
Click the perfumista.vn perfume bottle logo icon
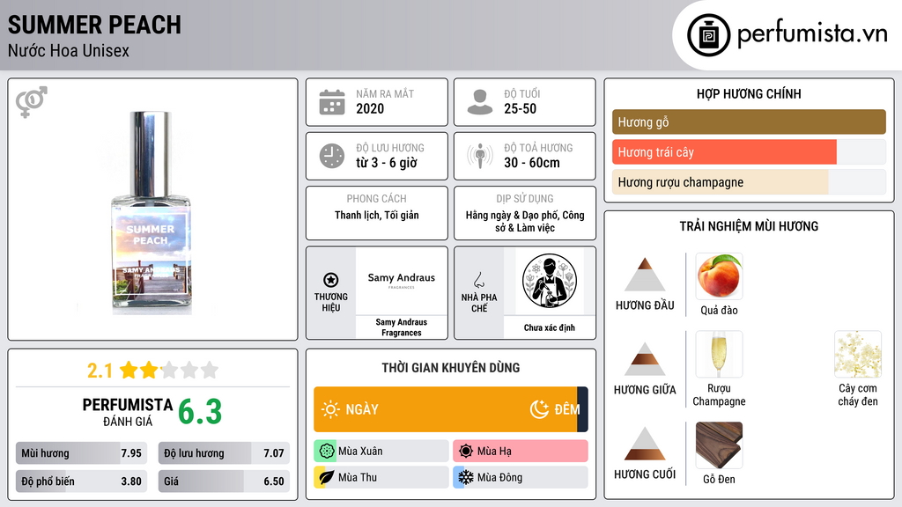point(708,35)
